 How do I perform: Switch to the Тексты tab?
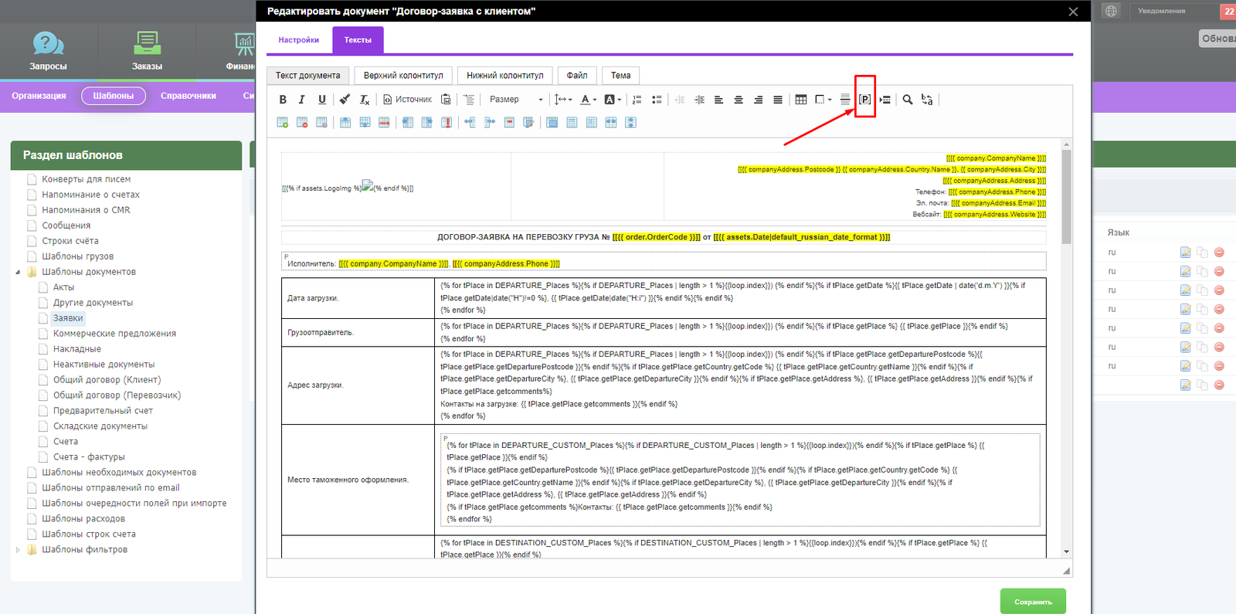coord(358,40)
